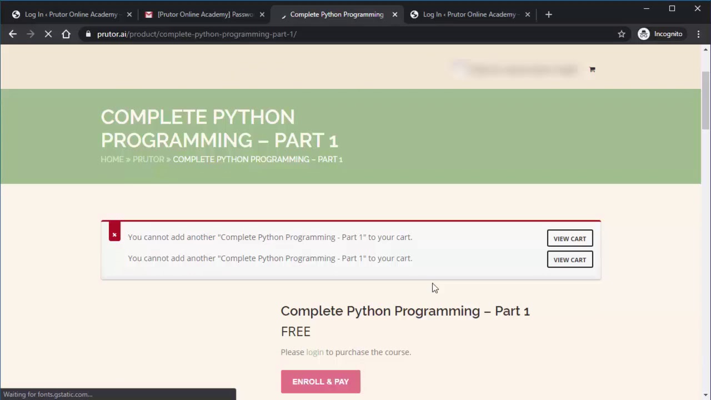Click the scrollbar down arrow

[706, 395]
